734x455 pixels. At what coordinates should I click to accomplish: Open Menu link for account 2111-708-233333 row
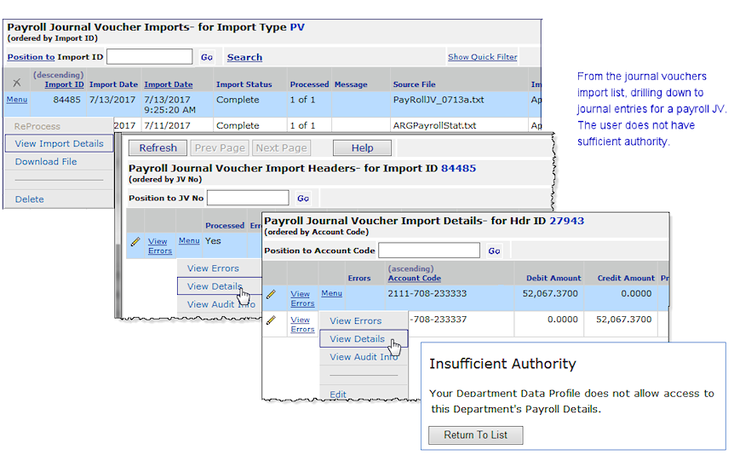click(331, 294)
